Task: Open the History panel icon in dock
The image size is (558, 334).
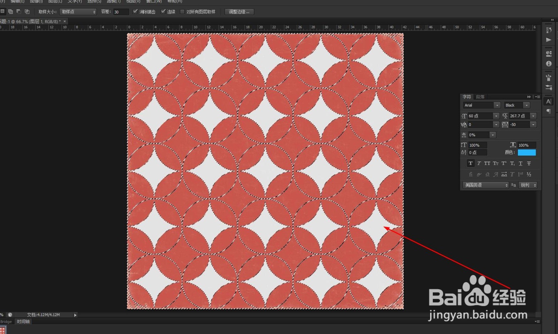Action: [x=549, y=30]
